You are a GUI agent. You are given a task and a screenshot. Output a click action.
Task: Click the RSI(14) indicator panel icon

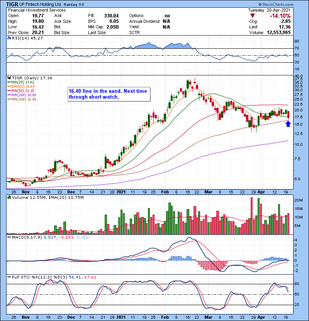(9, 38)
